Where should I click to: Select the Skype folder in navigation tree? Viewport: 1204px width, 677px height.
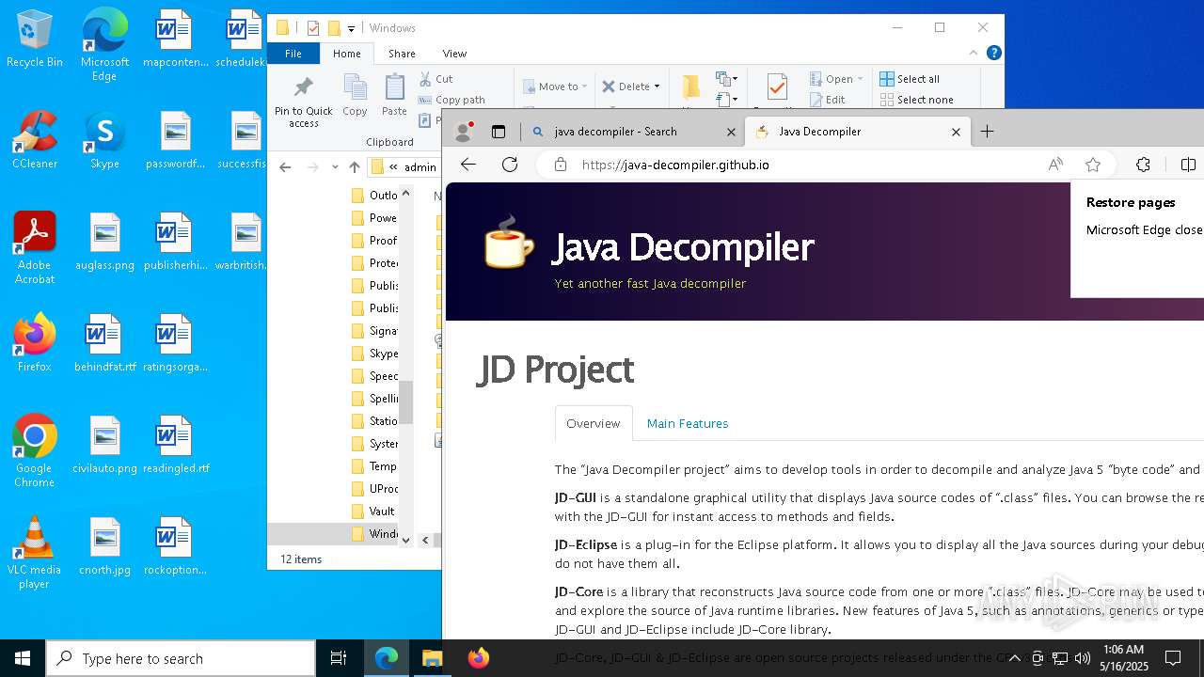click(x=374, y=354)
